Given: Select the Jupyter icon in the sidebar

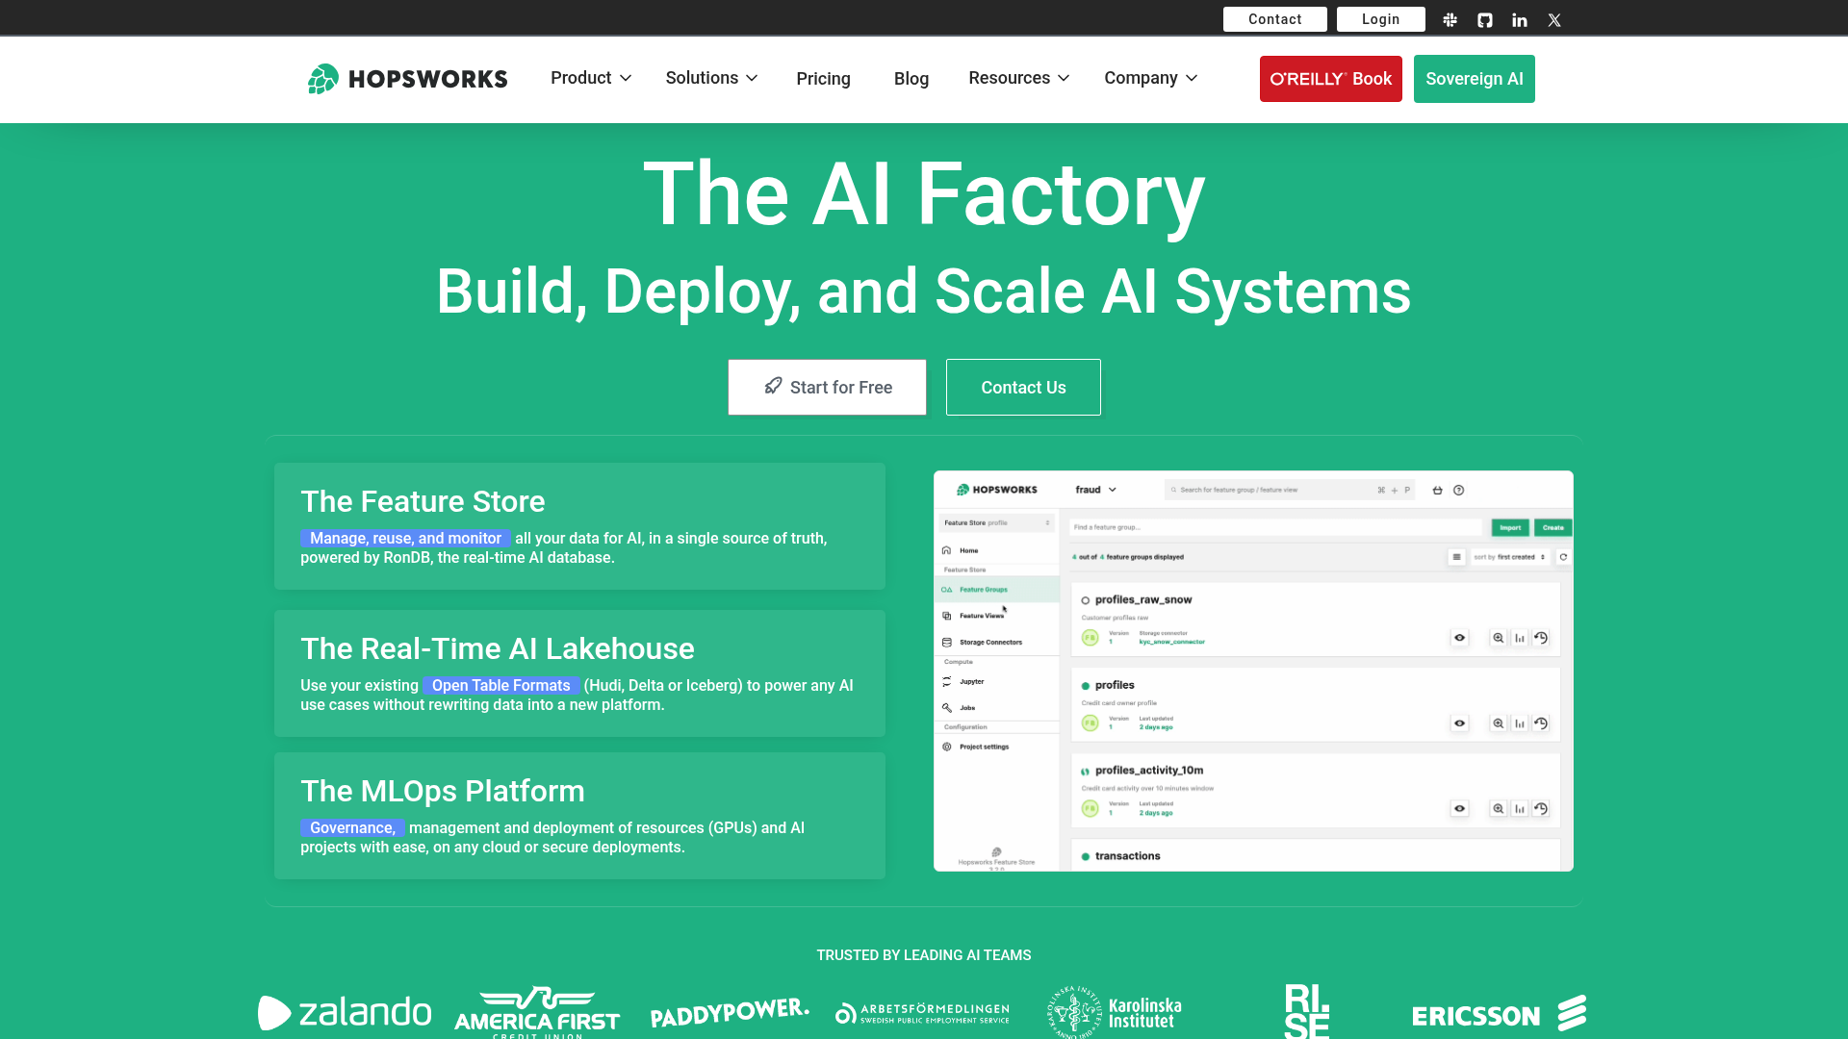Looking at the screenshot, I should (947, 681).
